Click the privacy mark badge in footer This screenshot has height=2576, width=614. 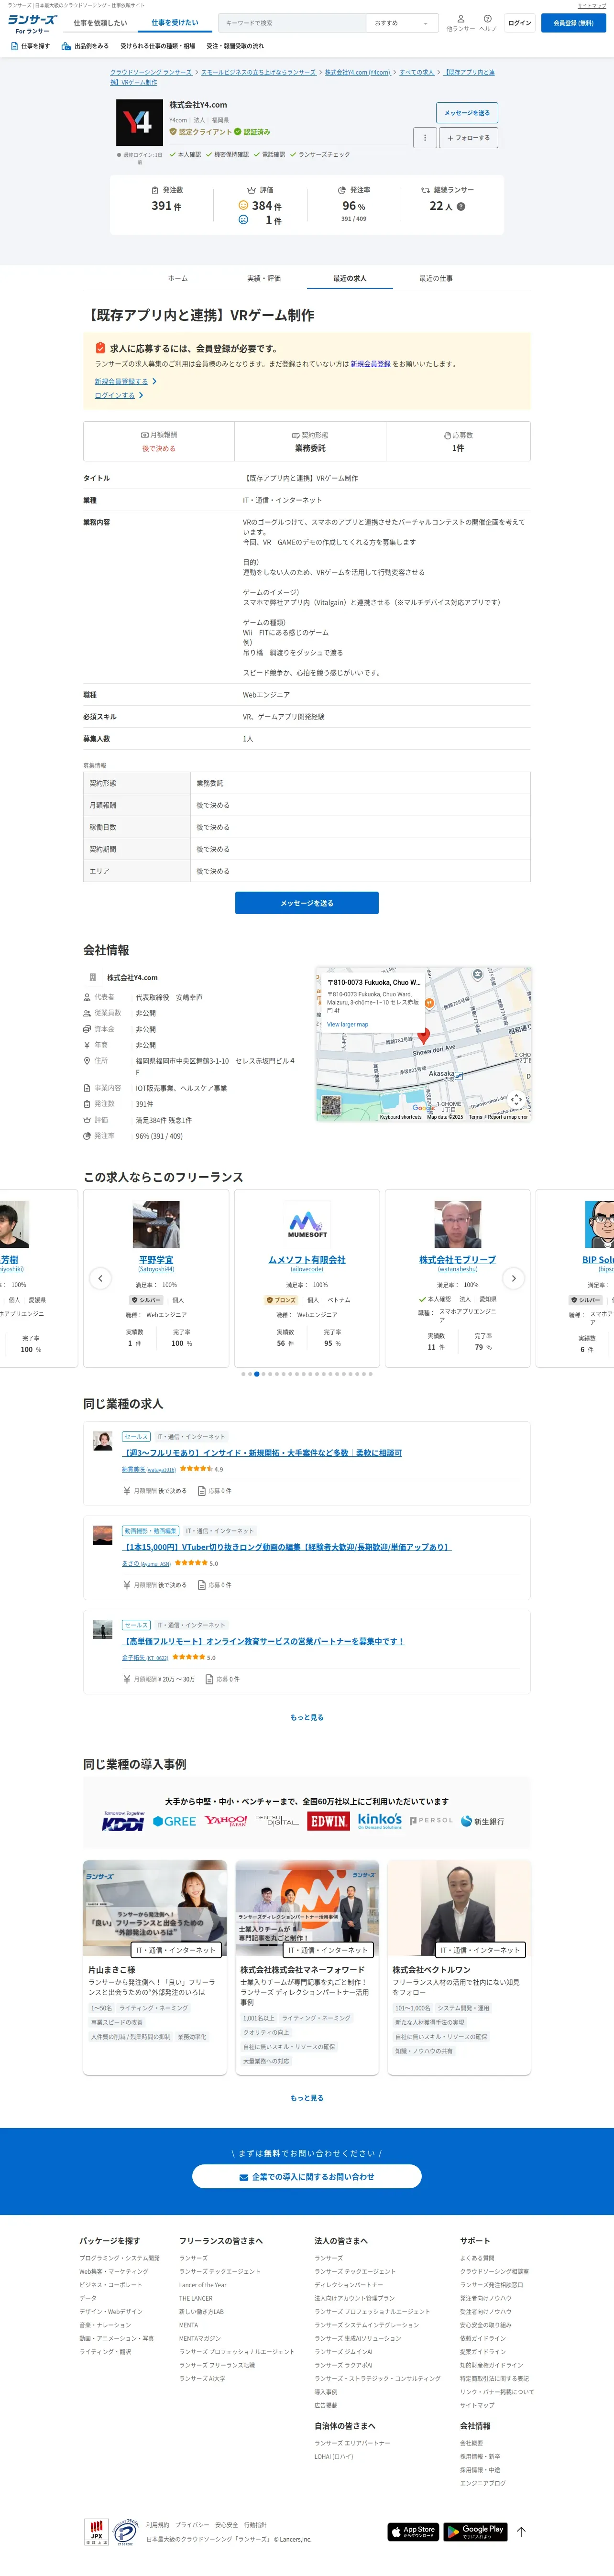pyautogui.click(x=124, y=2532)
